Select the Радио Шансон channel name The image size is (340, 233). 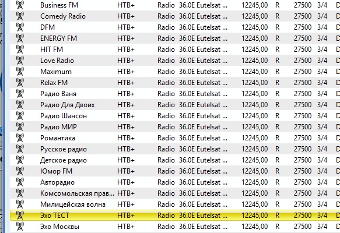tap(64, 116)
